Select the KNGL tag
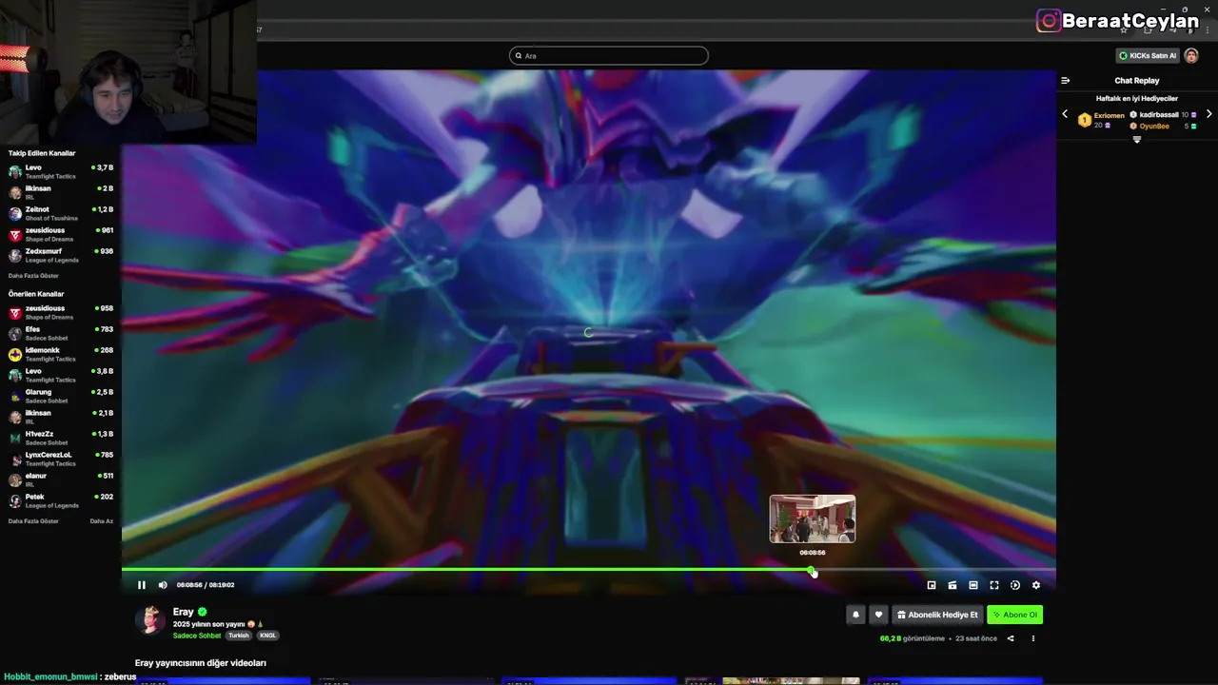This screenshot has width=1218, height=685. click(268, 636)
